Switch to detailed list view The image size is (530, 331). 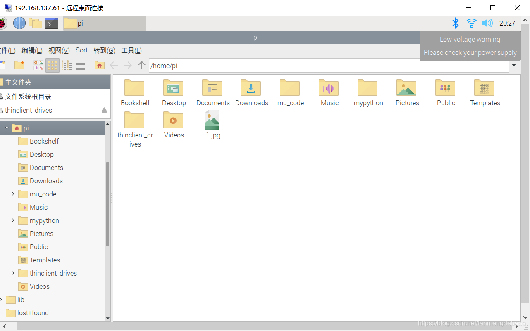coord(81,65)
